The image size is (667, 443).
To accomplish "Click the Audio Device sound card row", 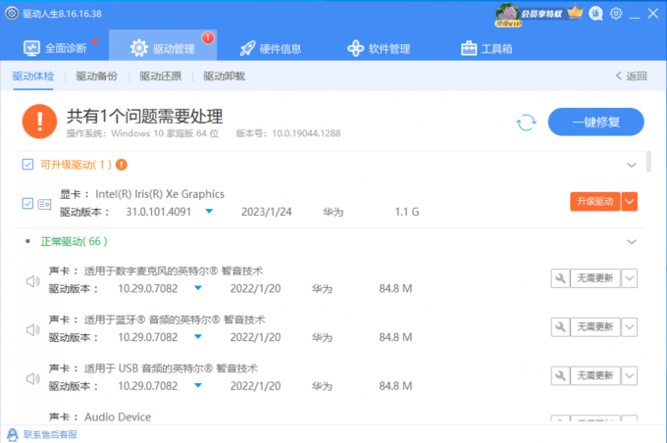I will point(118,417).
